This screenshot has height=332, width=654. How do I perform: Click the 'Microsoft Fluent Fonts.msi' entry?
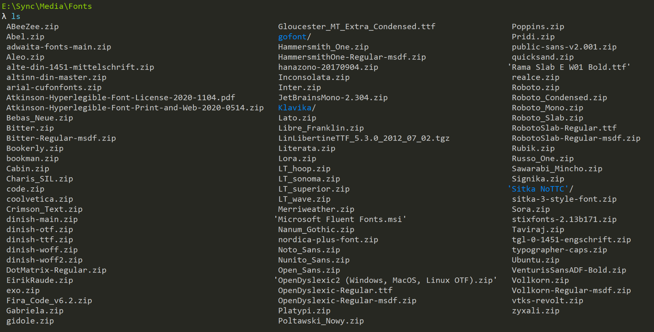tap(340, 219)
